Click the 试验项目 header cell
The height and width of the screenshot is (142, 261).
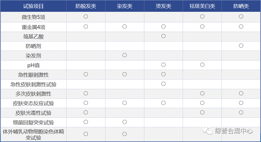click(33, 6)
